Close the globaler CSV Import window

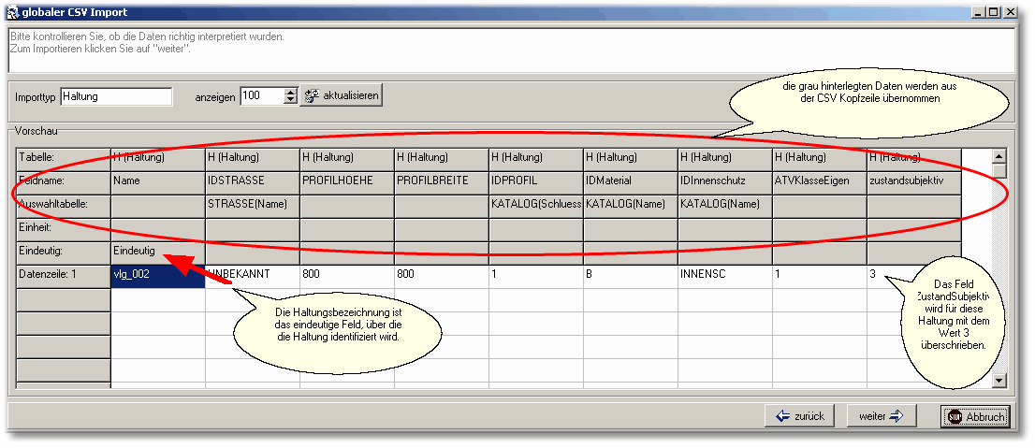pos(1011,12)
